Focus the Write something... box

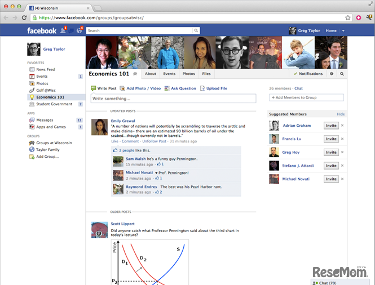(x=173, y=99)
